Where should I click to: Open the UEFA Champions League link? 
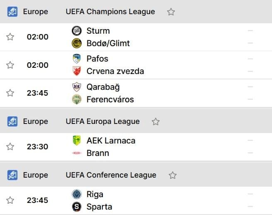(110, 12)
